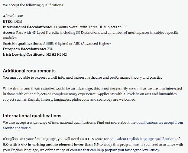Click the DDM grade text
The height and width of the screenshot is (153, 188).
(18, 22)
